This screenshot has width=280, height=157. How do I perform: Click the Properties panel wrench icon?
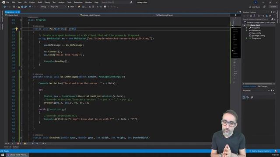[252, 98]
